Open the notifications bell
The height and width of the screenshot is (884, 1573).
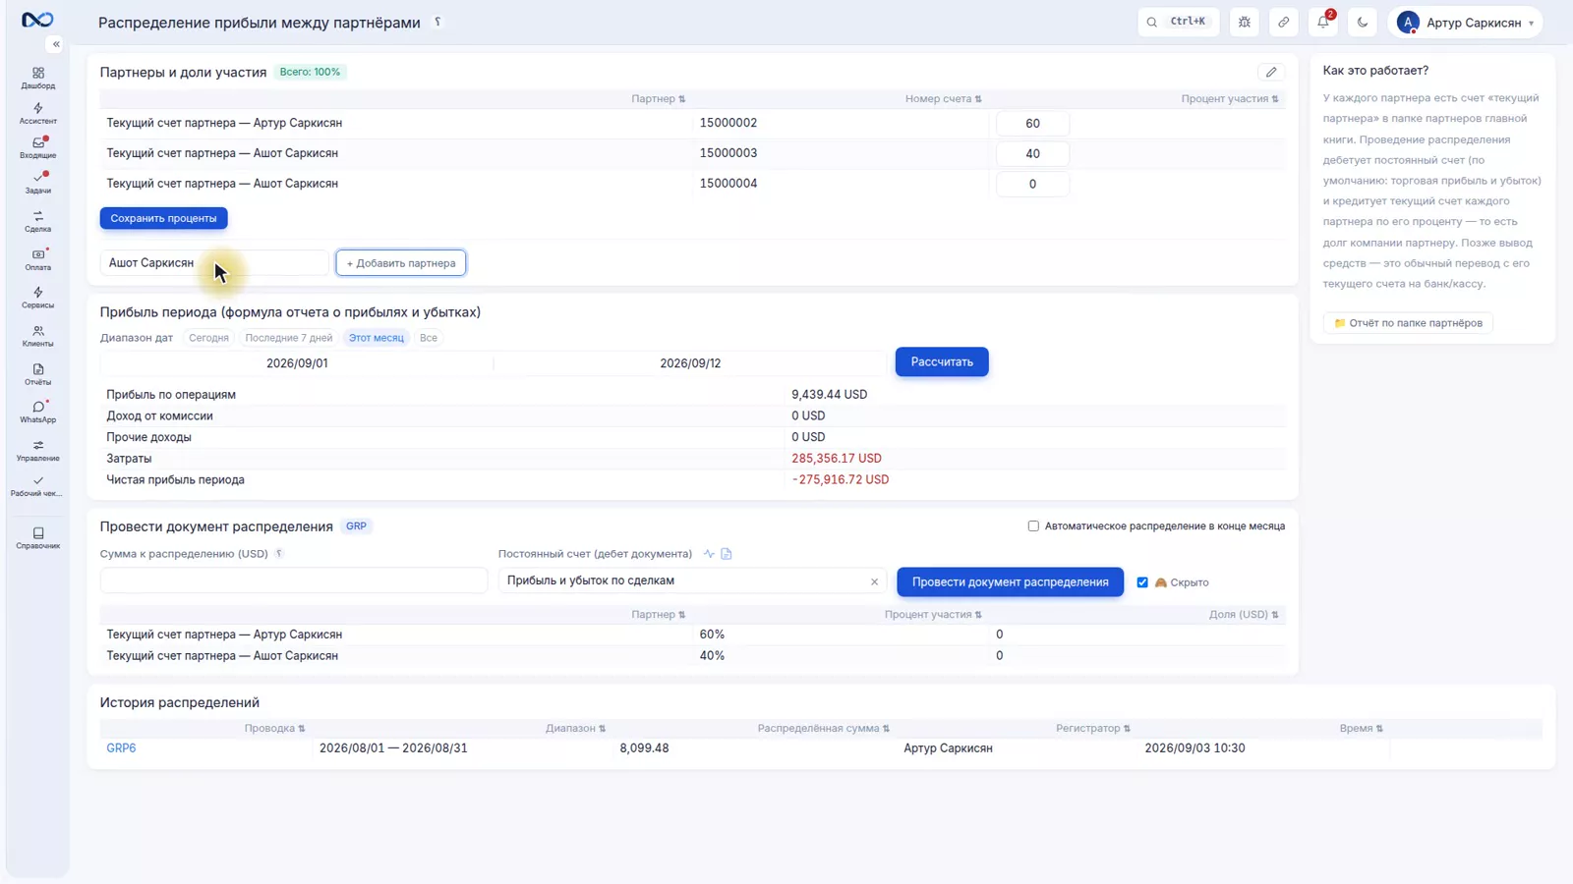[x=1323, y=22]
